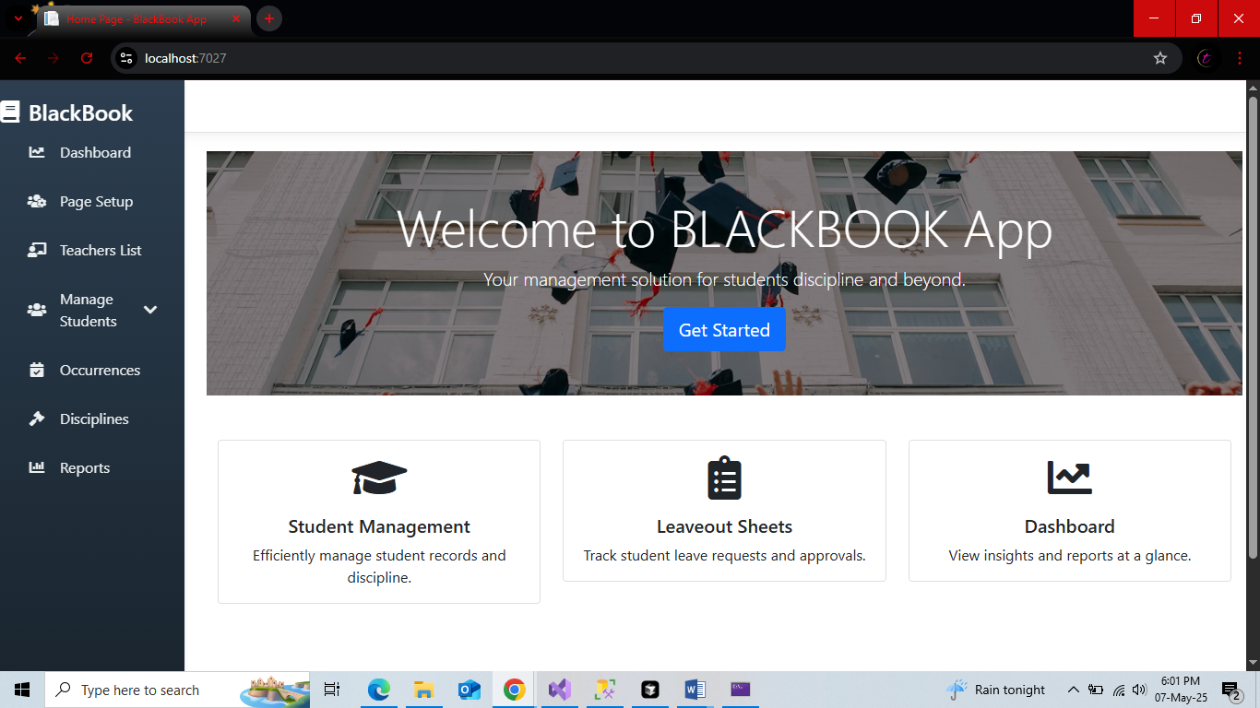This screenshot has height=708, width=1260.
Task: Click the BlackBook book logo icon
Action: coord(10,112)
